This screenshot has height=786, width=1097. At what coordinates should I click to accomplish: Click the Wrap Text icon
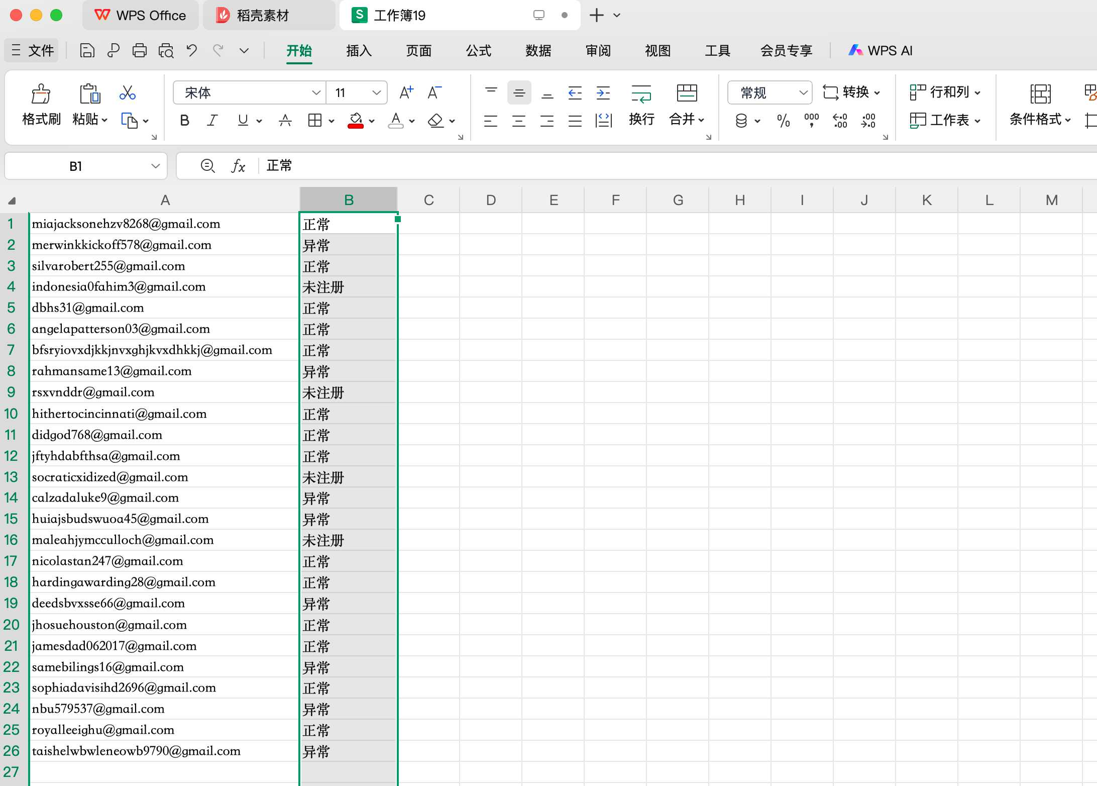(x=641, y=93)
